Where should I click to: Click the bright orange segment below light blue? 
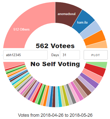tap(95, 38)
